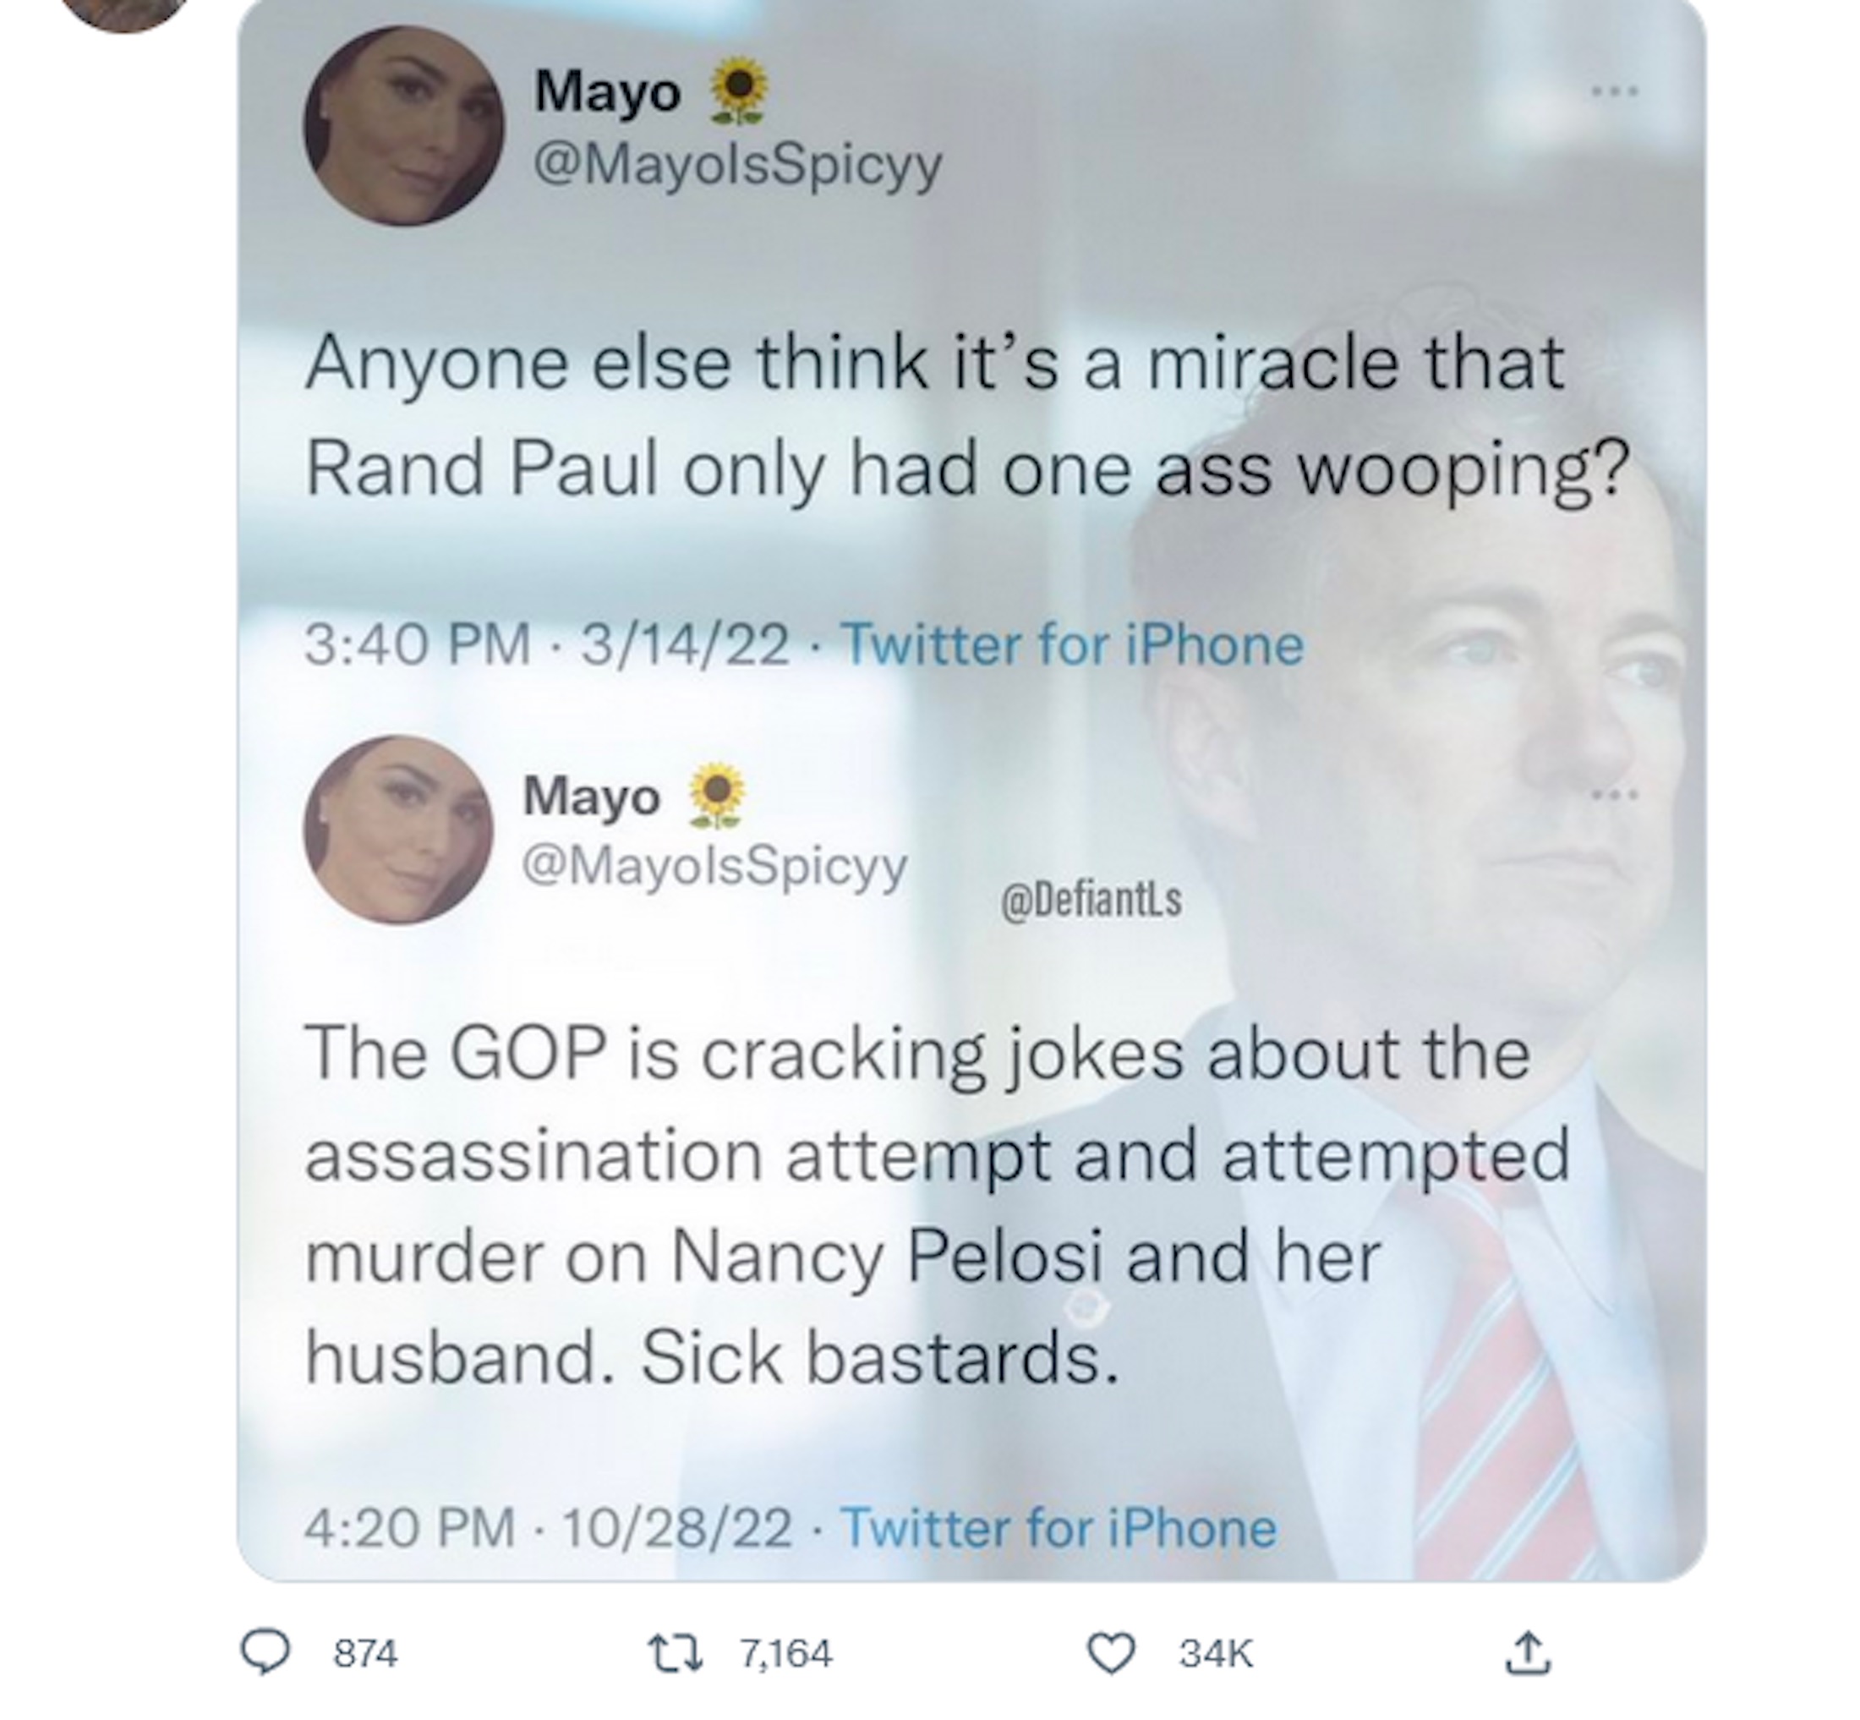The width and height of the screenshot is (1860, 1720).
Task: Click the Twitter for iPhone link dated 10/28/22
Action: [x=1058, y=1527]
